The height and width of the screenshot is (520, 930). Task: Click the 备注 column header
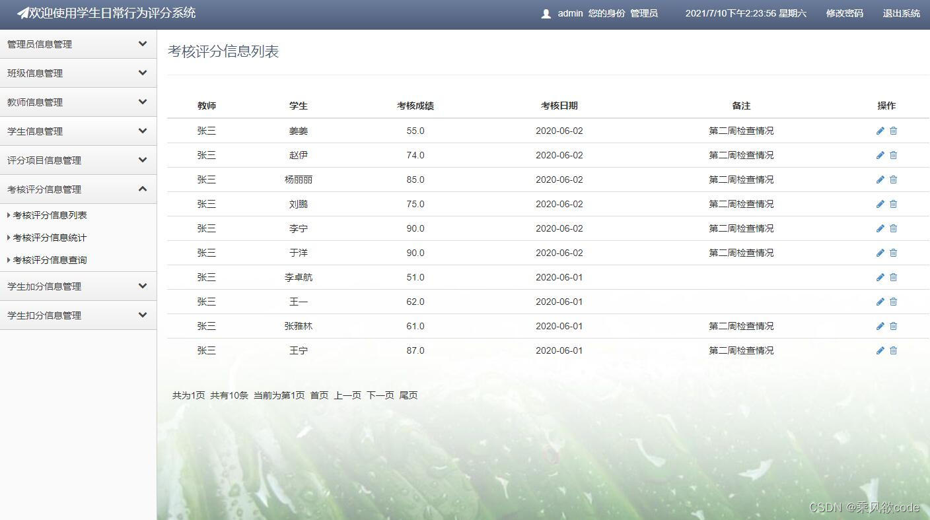tap(741, 106)
